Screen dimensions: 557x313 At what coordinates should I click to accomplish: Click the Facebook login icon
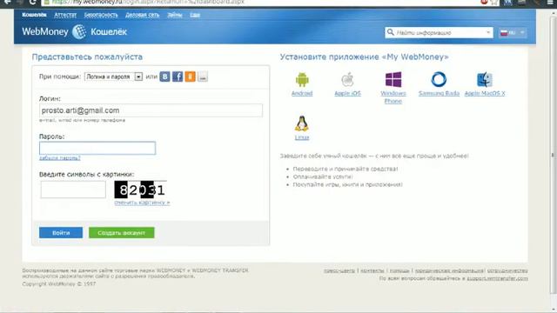click(x=178, y=77)
